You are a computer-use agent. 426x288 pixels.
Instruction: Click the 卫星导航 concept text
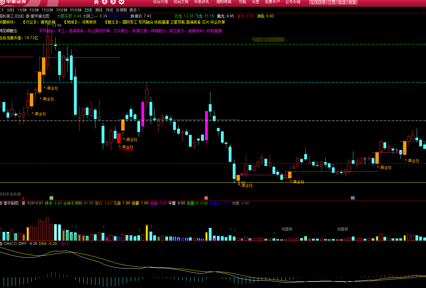pyautogui.click(x=177, y=22)
